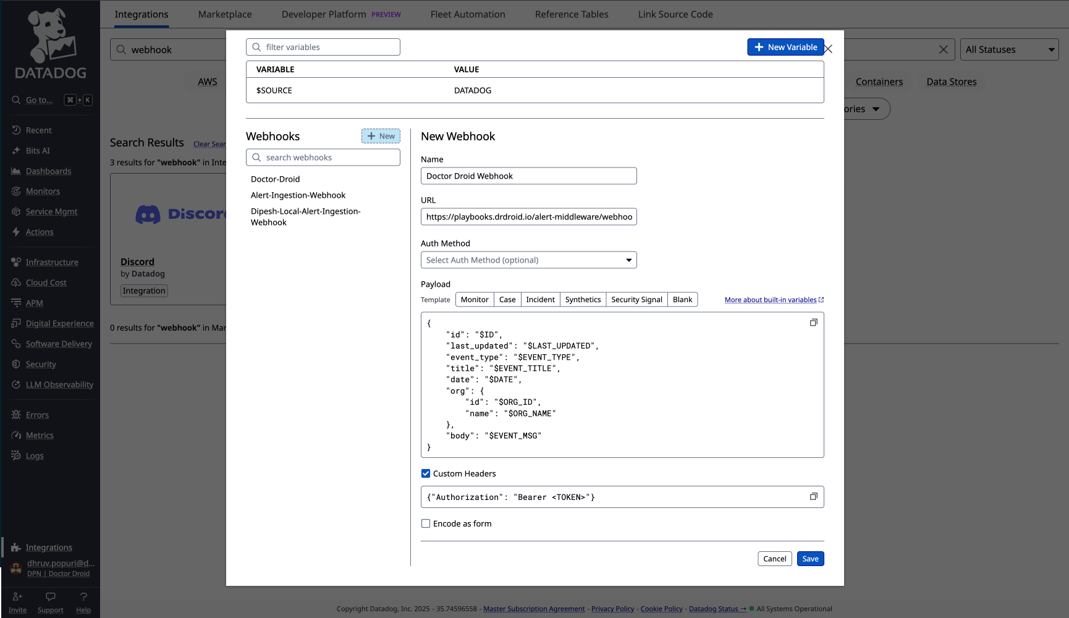Click the webhook URL field
Viewport: 1069px width, 618px height.
click(x=529, y=217)
